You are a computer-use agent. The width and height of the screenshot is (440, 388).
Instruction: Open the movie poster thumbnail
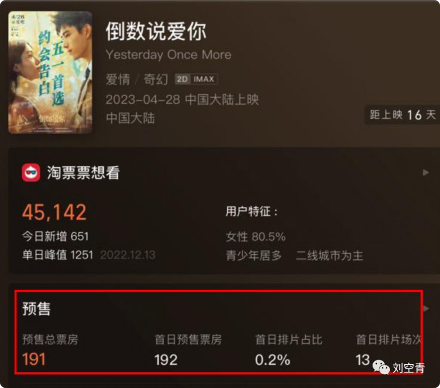click(50, 72)
